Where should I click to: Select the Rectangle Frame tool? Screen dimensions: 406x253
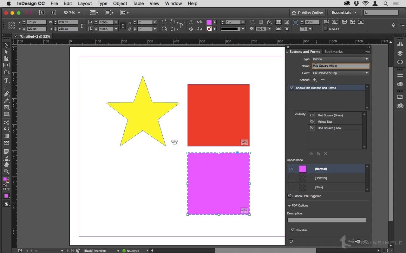6,107
